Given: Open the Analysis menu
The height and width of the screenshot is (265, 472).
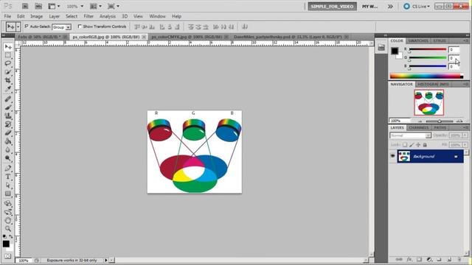Looking at the screenshot, I should pyautogui.click(x=108, y=16).
